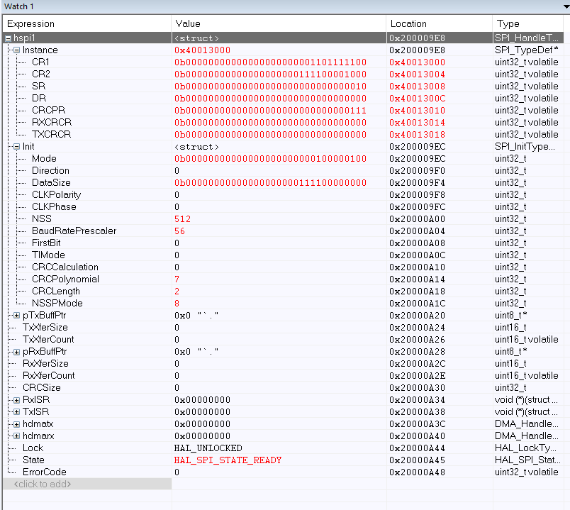
Task: Expand the hdmarx node
Action: click(17, 436)
